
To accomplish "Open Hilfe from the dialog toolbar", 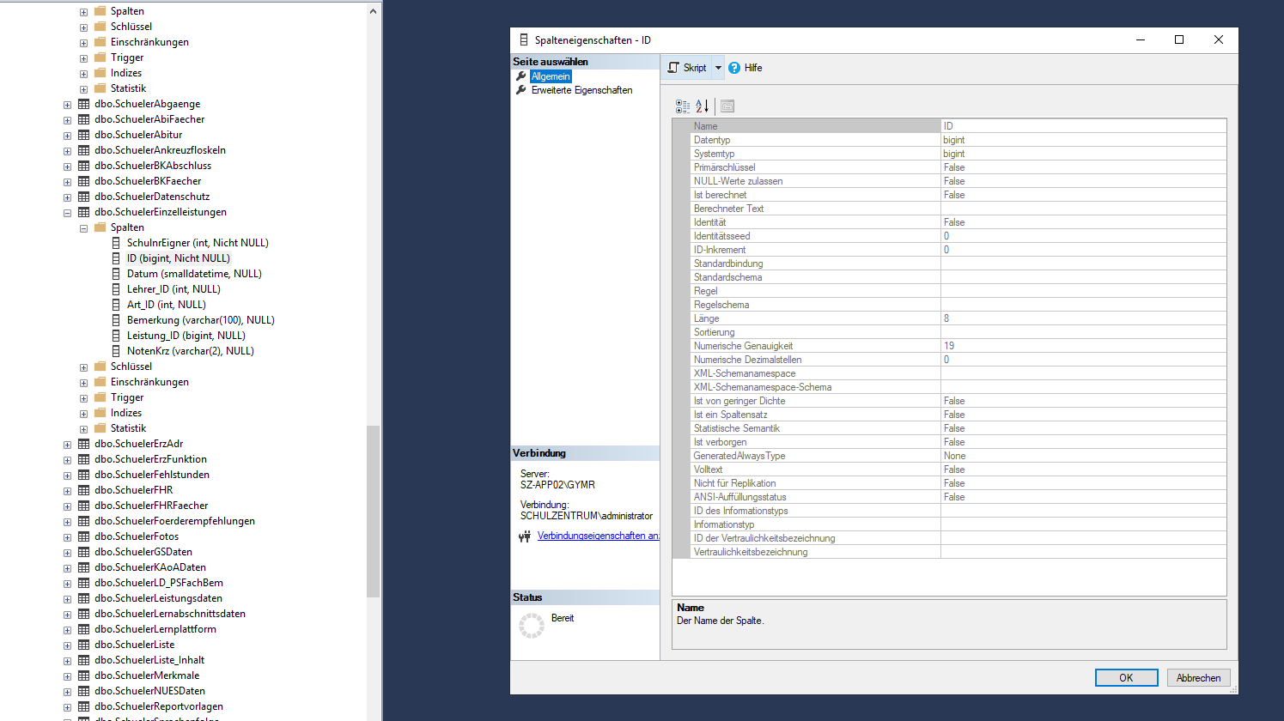I will [745, 68].
